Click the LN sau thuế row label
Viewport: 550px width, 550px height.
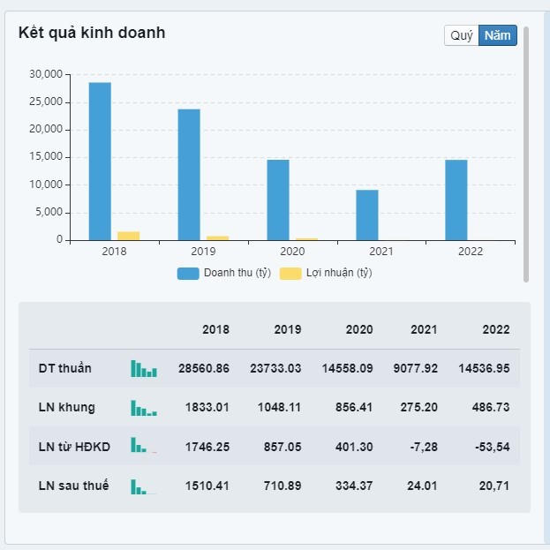[x=73, y=486]
